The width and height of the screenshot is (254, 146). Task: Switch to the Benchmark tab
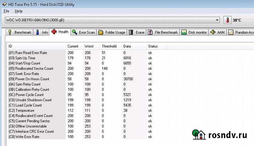coord(19,32)
